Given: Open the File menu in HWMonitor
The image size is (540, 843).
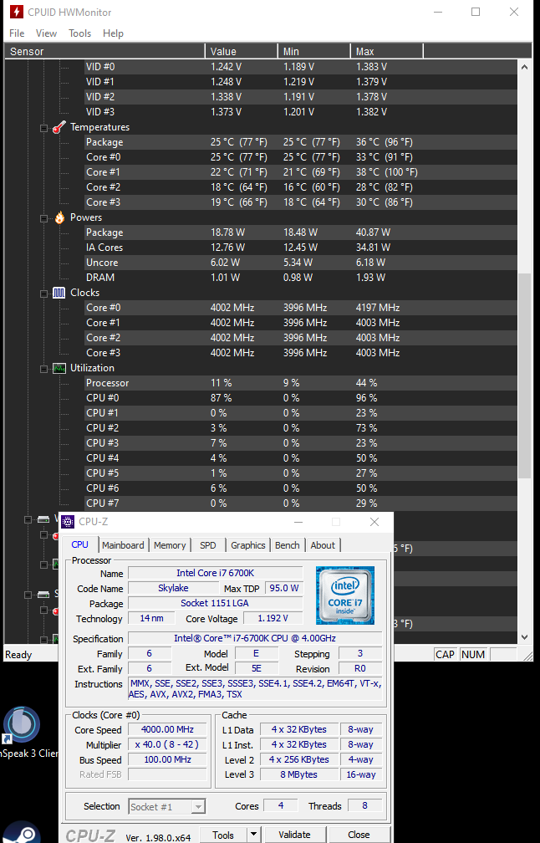Looking at the screenshot, I should (x=17, y=33).
